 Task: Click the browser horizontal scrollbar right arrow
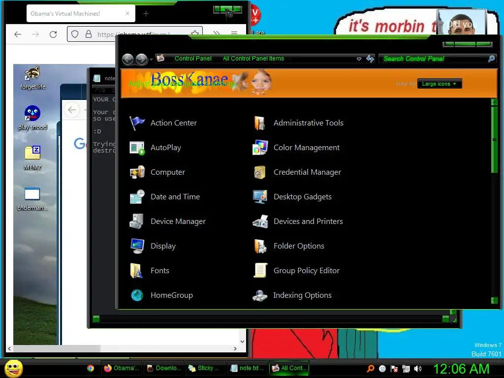pos(235,348)
